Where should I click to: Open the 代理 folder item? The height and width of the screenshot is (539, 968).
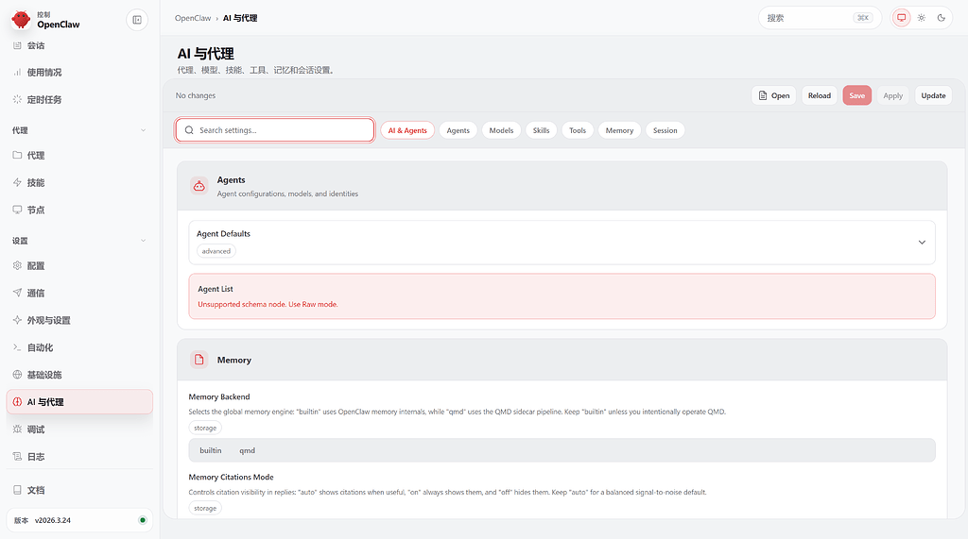click(79, 156)
